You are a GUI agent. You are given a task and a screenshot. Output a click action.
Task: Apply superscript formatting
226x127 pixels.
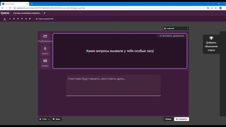[22, 19]
